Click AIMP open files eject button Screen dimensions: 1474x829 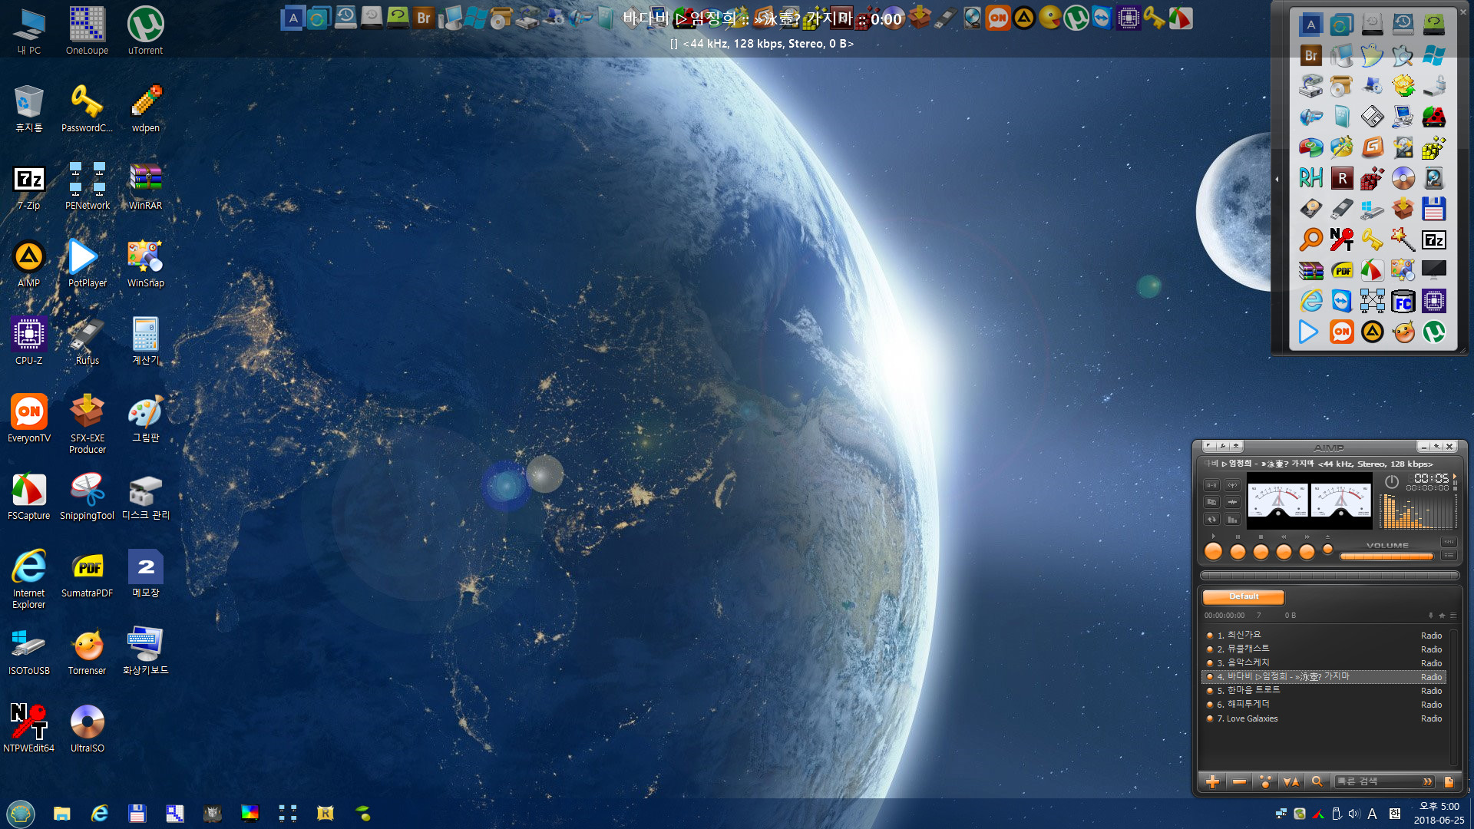click(1327, 549)
